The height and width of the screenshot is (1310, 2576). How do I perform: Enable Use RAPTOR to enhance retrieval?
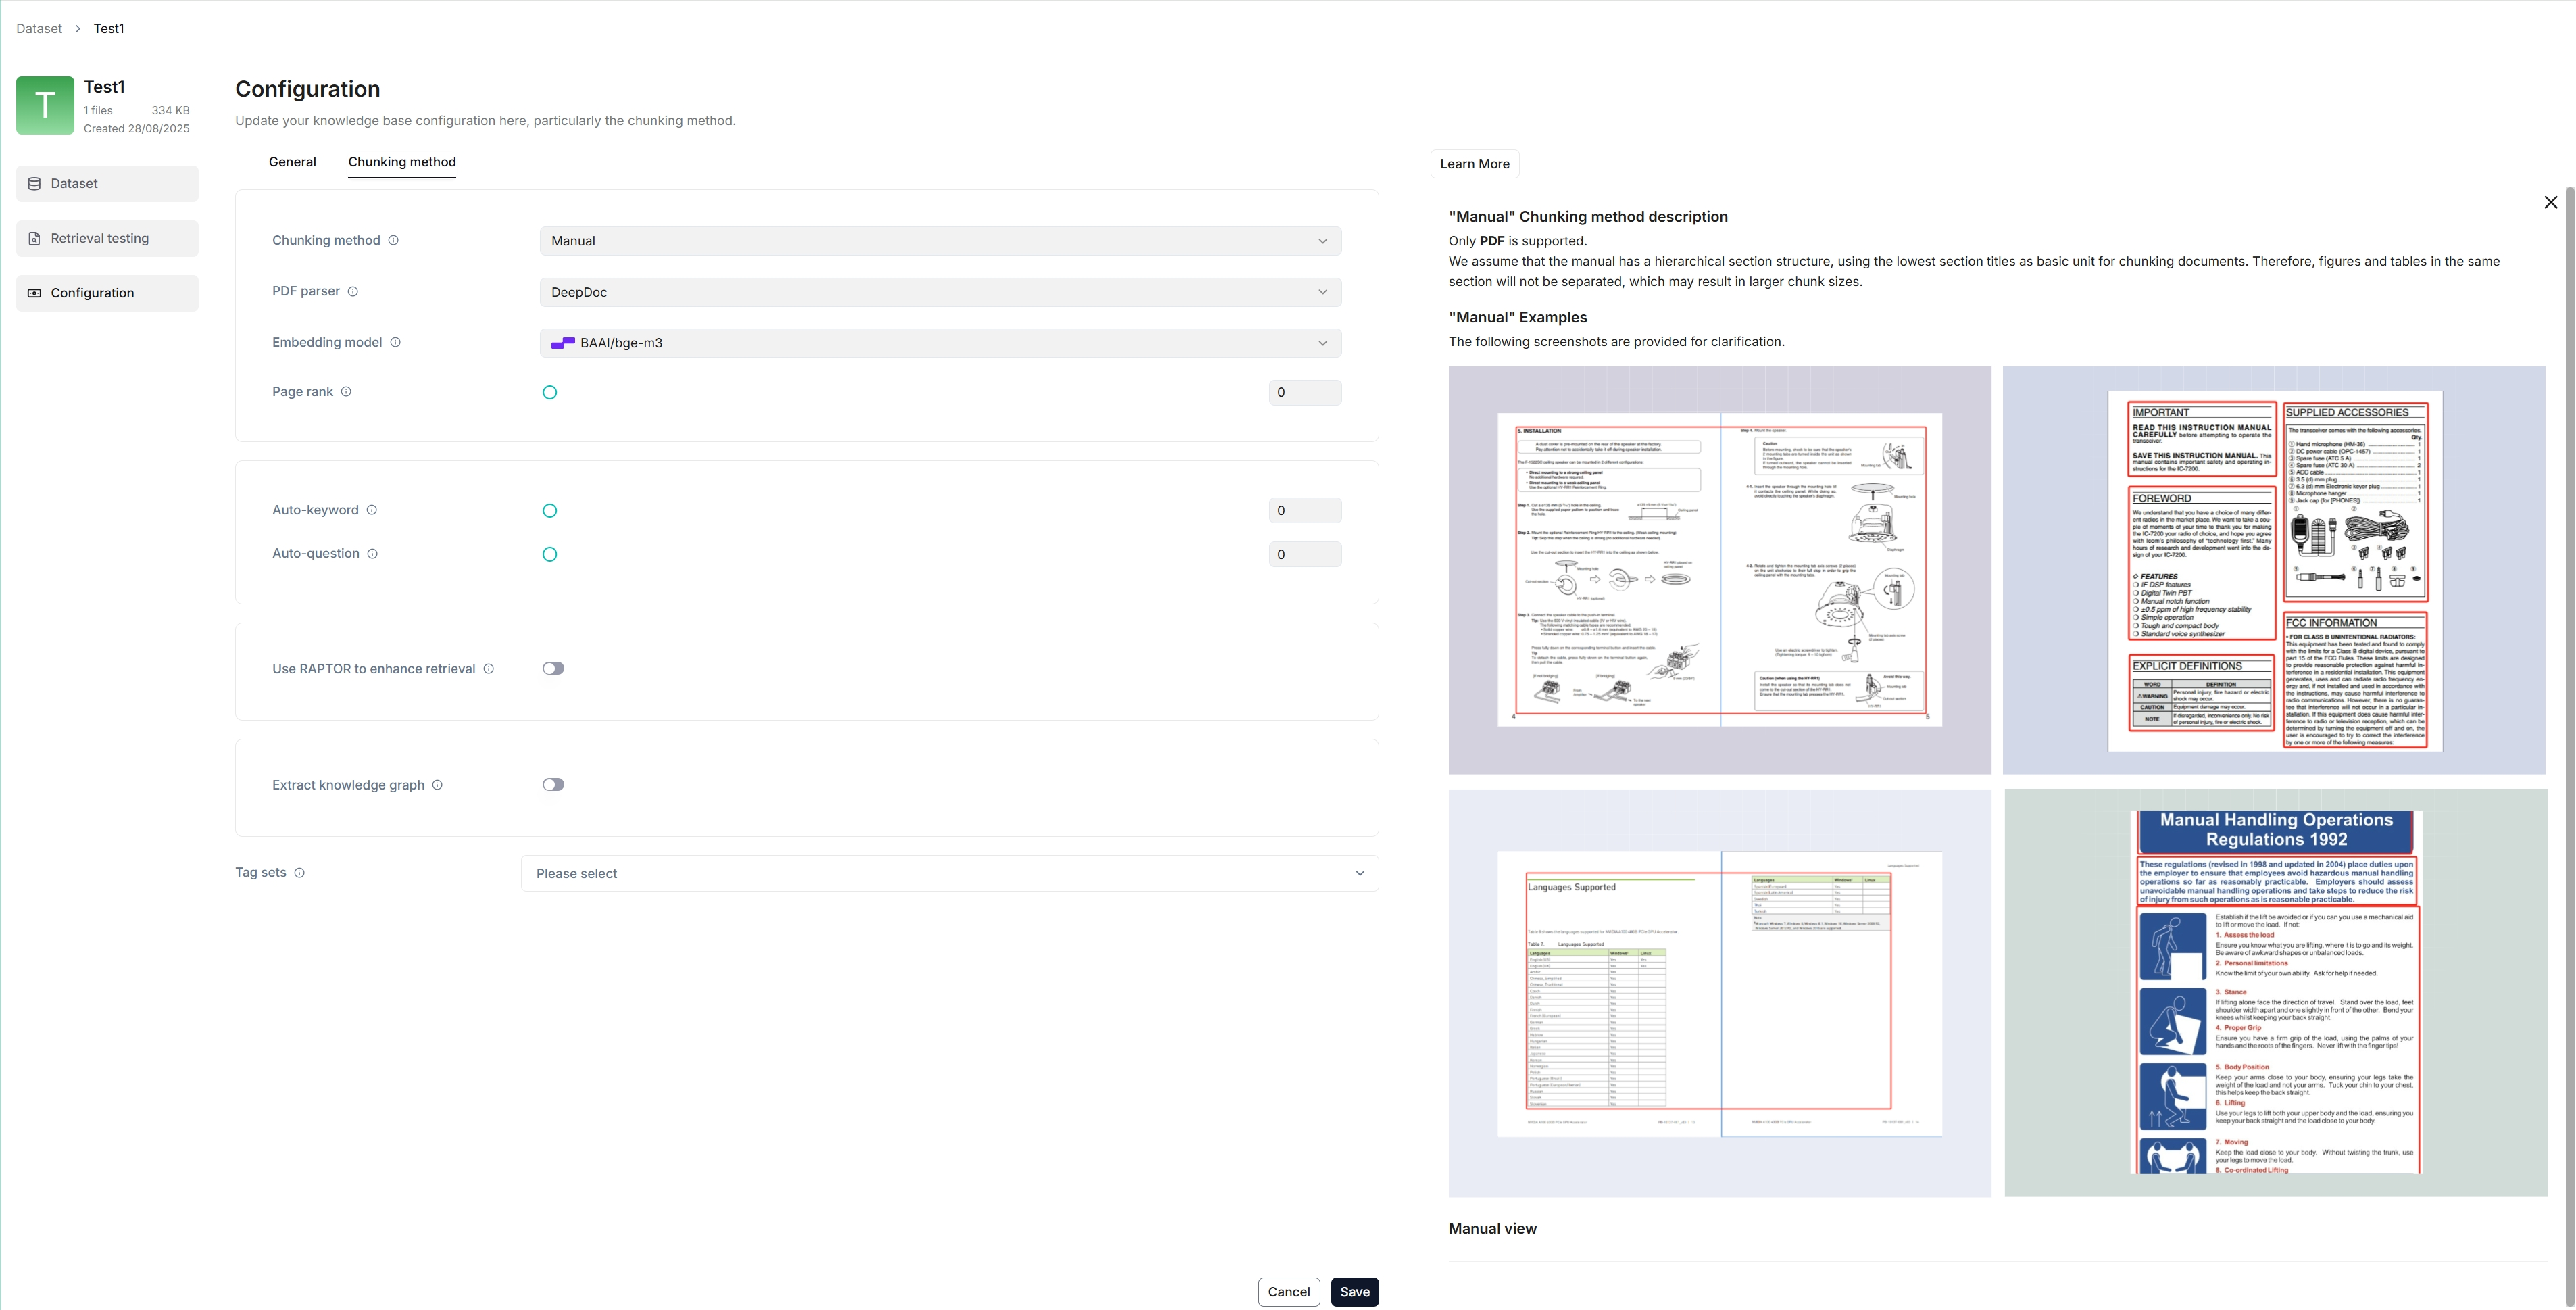click(553, 669)
